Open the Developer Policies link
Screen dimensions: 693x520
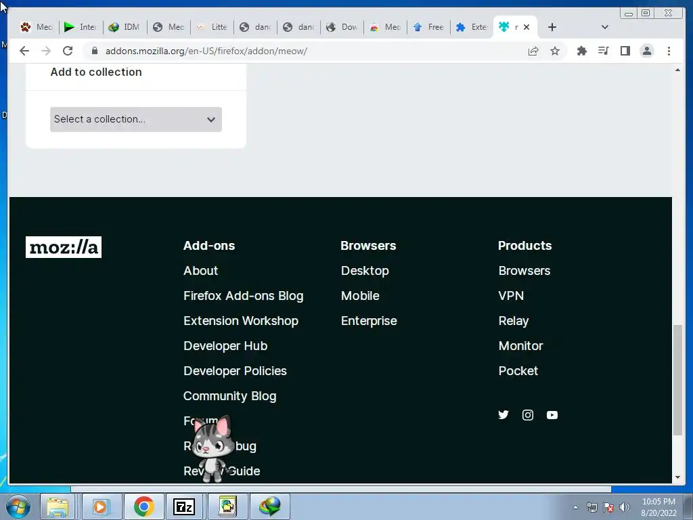tap(235, 371)
